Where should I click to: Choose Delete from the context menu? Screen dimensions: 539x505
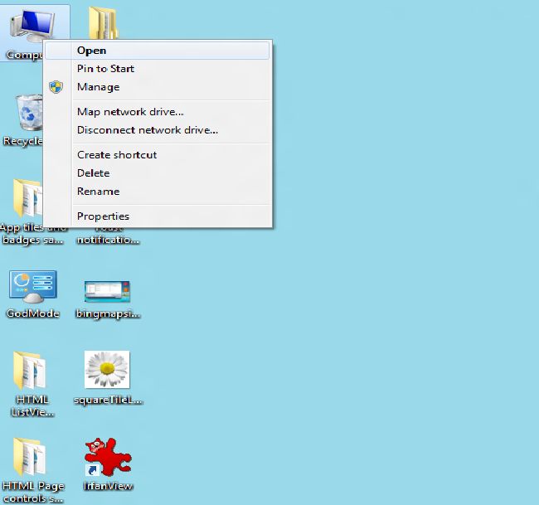[158, 173]
